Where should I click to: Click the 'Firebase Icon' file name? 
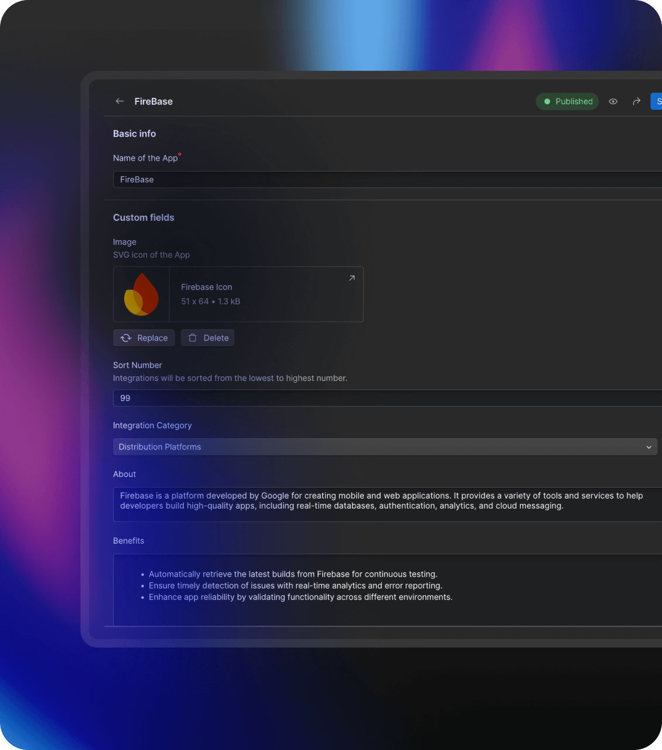pyautogui.click(x=206, y=287)
